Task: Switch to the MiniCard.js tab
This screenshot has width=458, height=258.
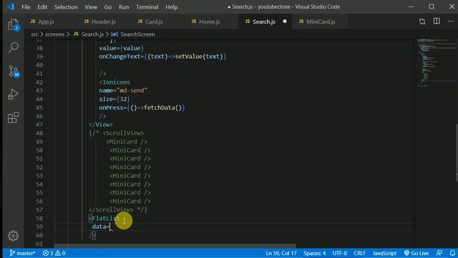Action: click(321, 21)
